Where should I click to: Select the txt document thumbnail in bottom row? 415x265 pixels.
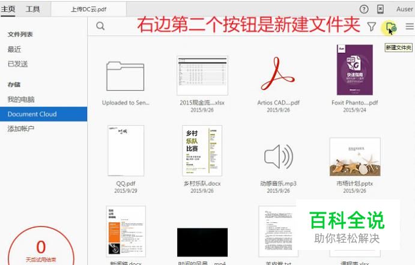click(279, 231)
